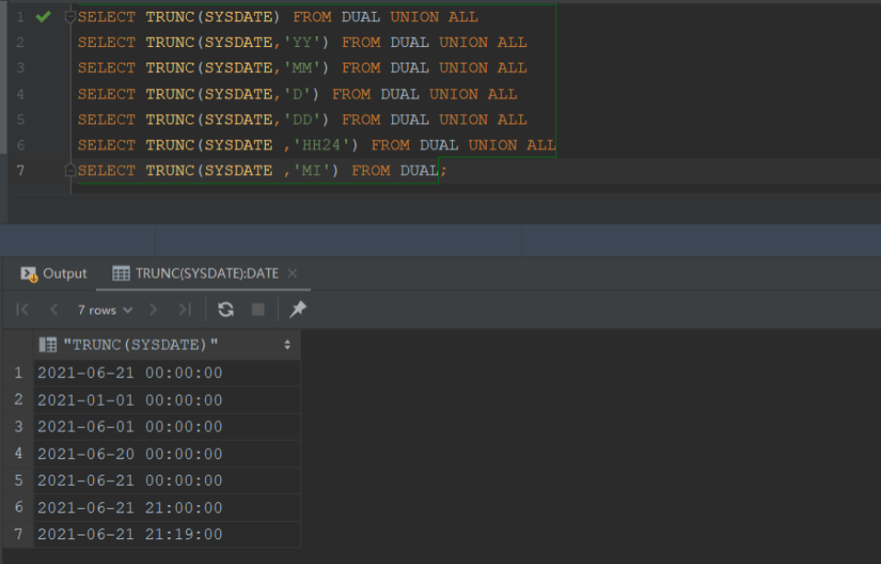Click editor line number 3 in gutter

coord(20,68)
